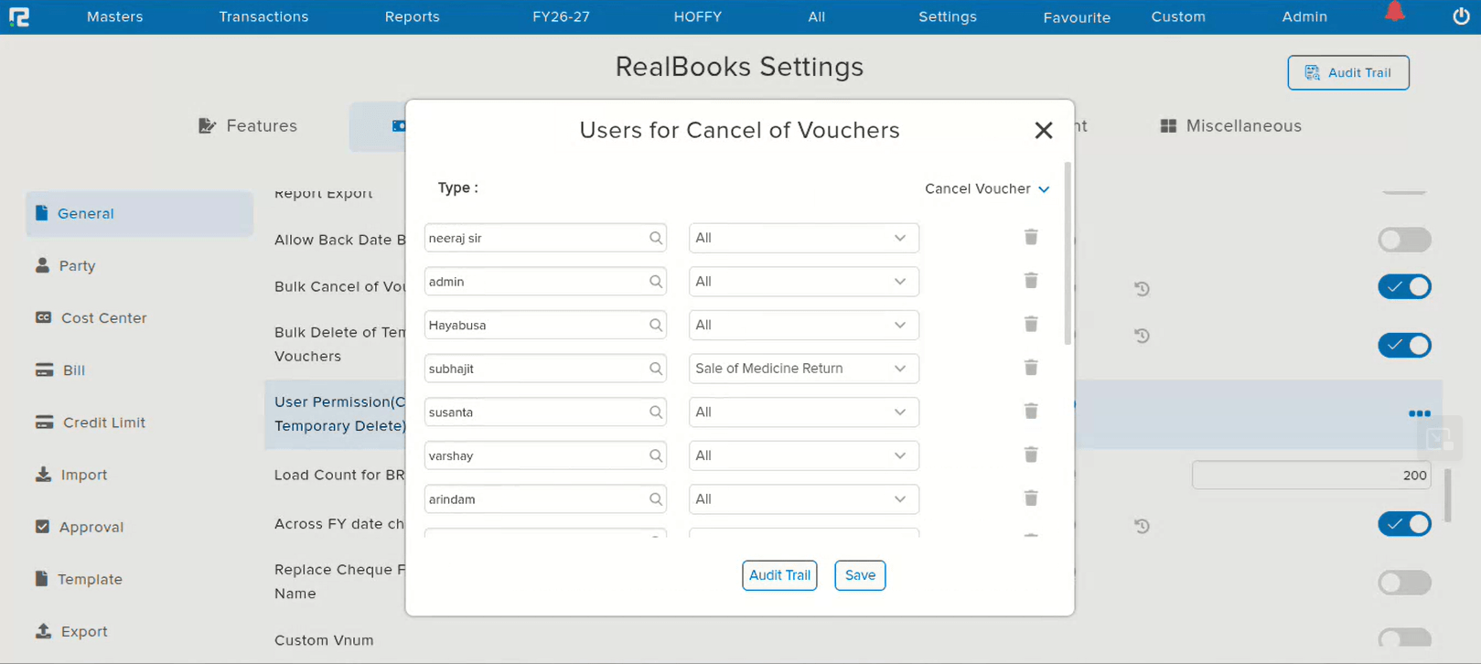The image size is (1481, 664).
Task: Open the Settings menu in top bar
Action: tap(948, 16)
